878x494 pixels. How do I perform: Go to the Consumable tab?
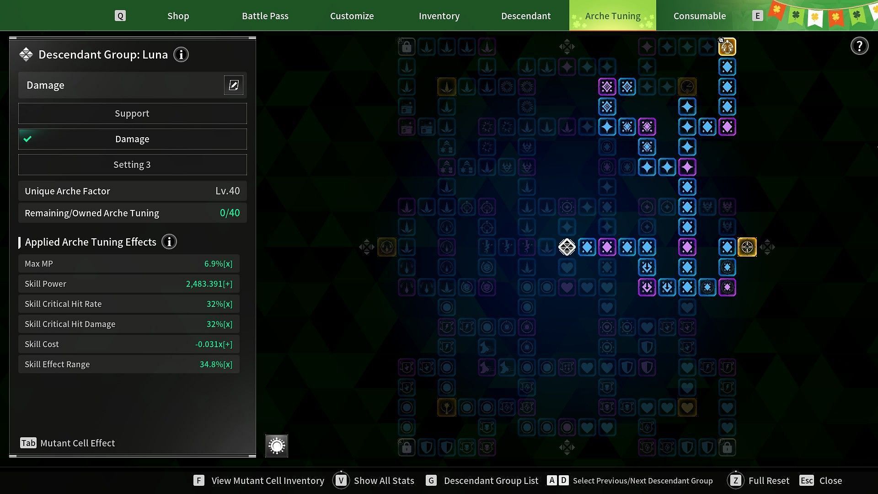pos(700,16)
